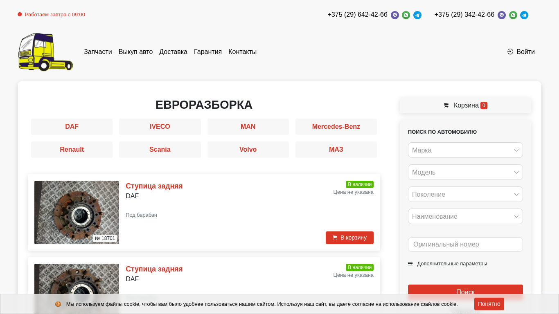Open the № 18701 hub photo

tap(77, 212)
